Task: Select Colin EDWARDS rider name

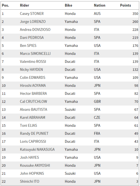Action: click(x=32, y=78)
